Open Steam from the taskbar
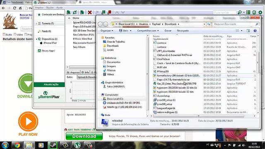Image resolution: width=265 pixels, height=149 pixels. point(53,145)
